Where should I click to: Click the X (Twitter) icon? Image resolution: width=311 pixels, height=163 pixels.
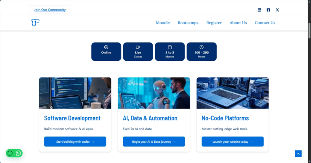point(277,10)
